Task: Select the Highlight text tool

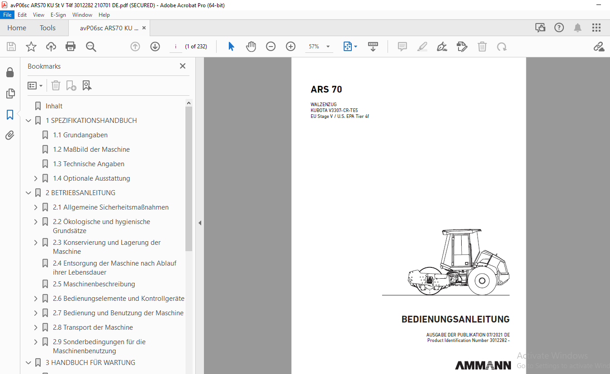Action: coord(422,47)
